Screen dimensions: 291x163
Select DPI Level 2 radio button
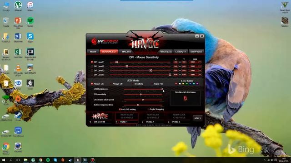click(92, 67)
